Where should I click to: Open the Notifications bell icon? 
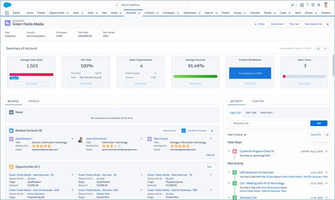pyautogui.click(x=319, y=5)
